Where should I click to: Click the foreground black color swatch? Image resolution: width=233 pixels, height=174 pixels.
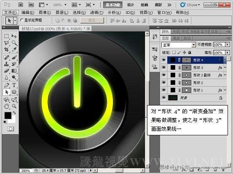click(8, 115)
